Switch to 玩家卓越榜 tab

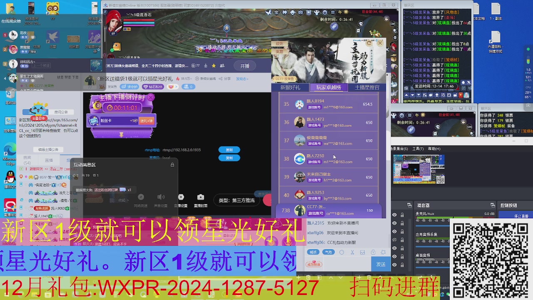(x=329, y=87)
